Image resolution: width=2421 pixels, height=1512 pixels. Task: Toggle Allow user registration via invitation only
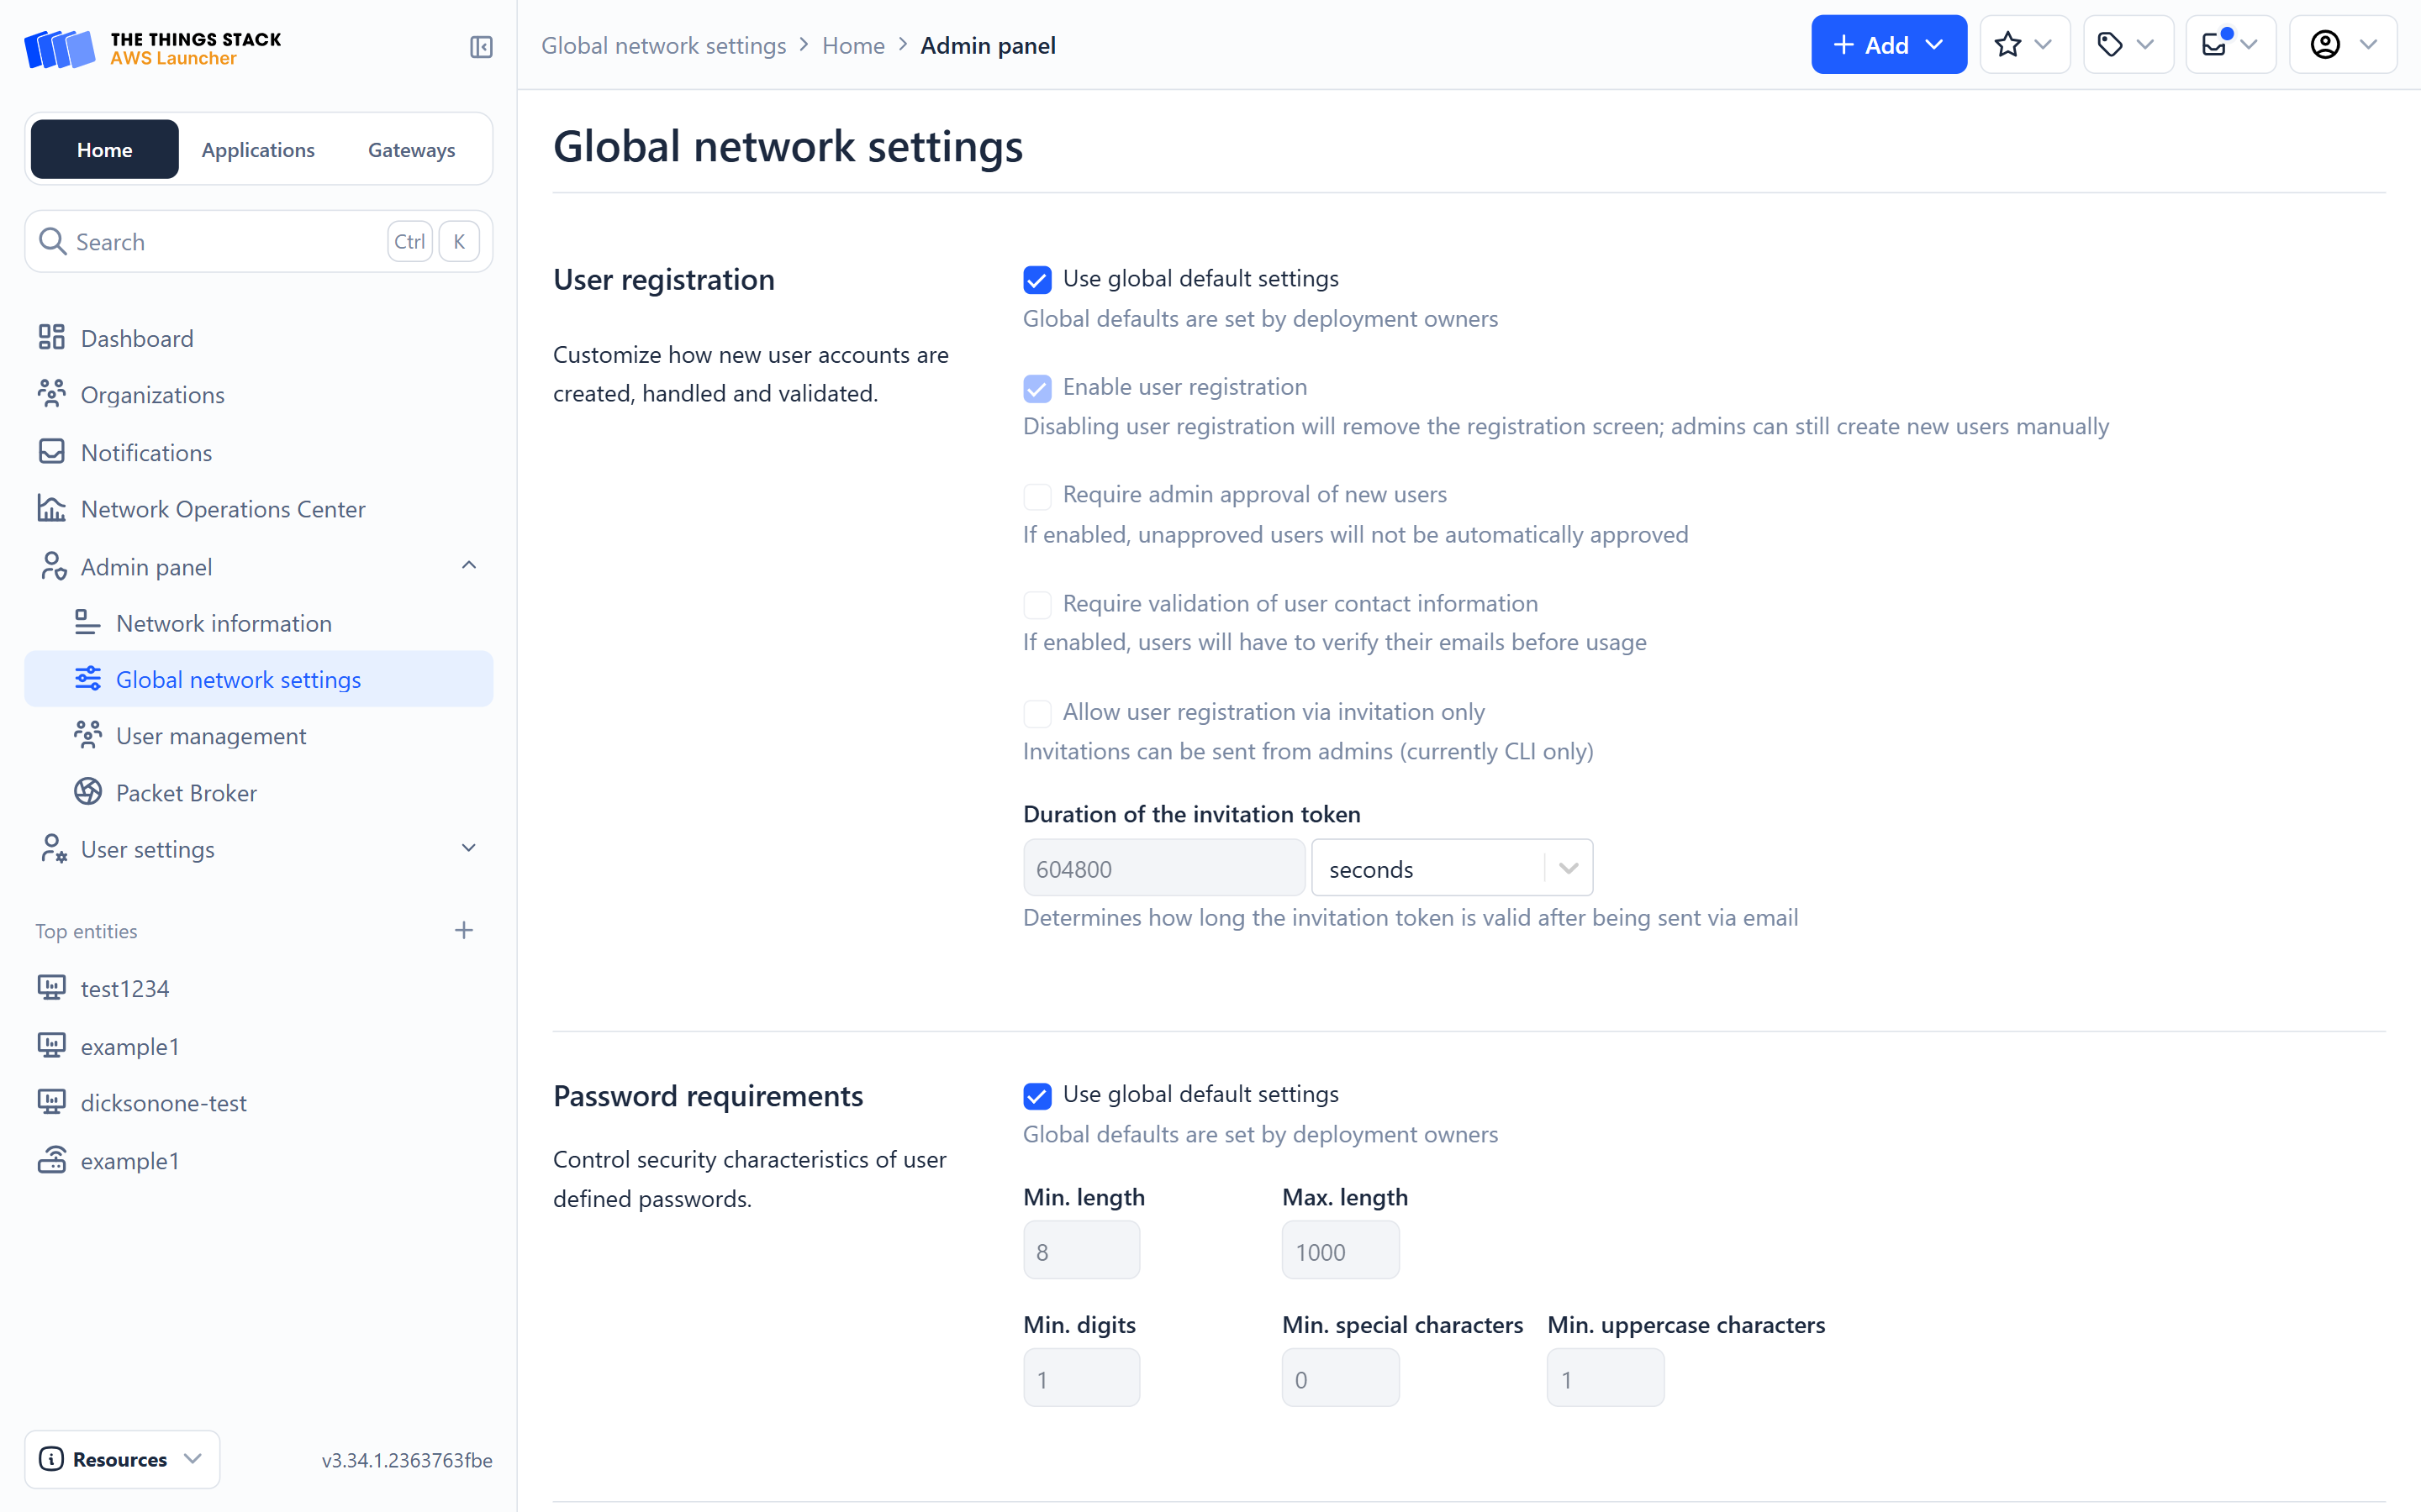pos(1037,713)
